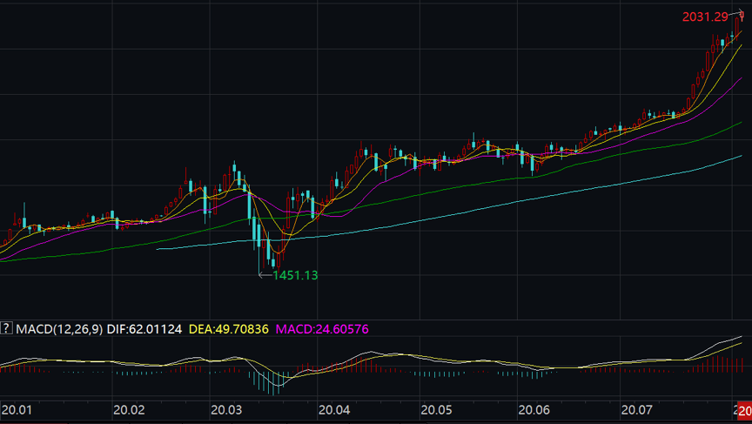Jump to the 20.07 date marker
Viewport: 752px width, 424px height.
coord(636,410)
